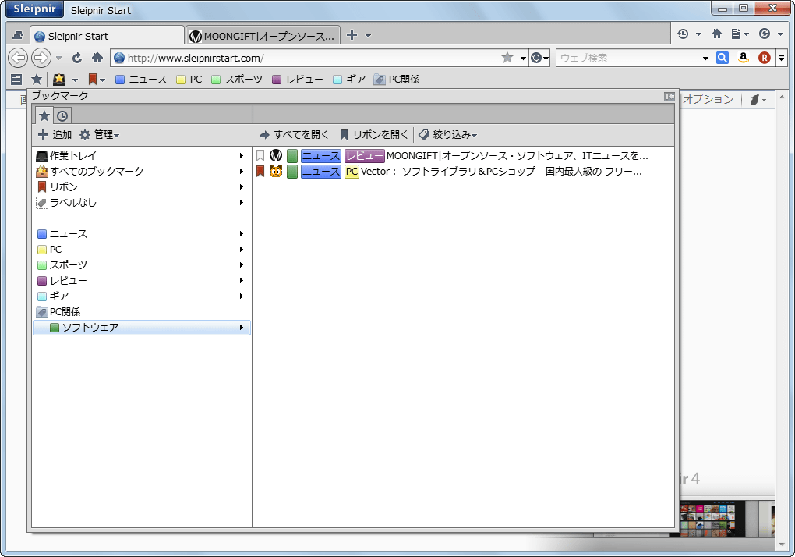This screenshot has width=795, height=557.
Task: Open スポーツ label on the bookmarks bar
Action: pyautogui.click(x=237, y=79)
